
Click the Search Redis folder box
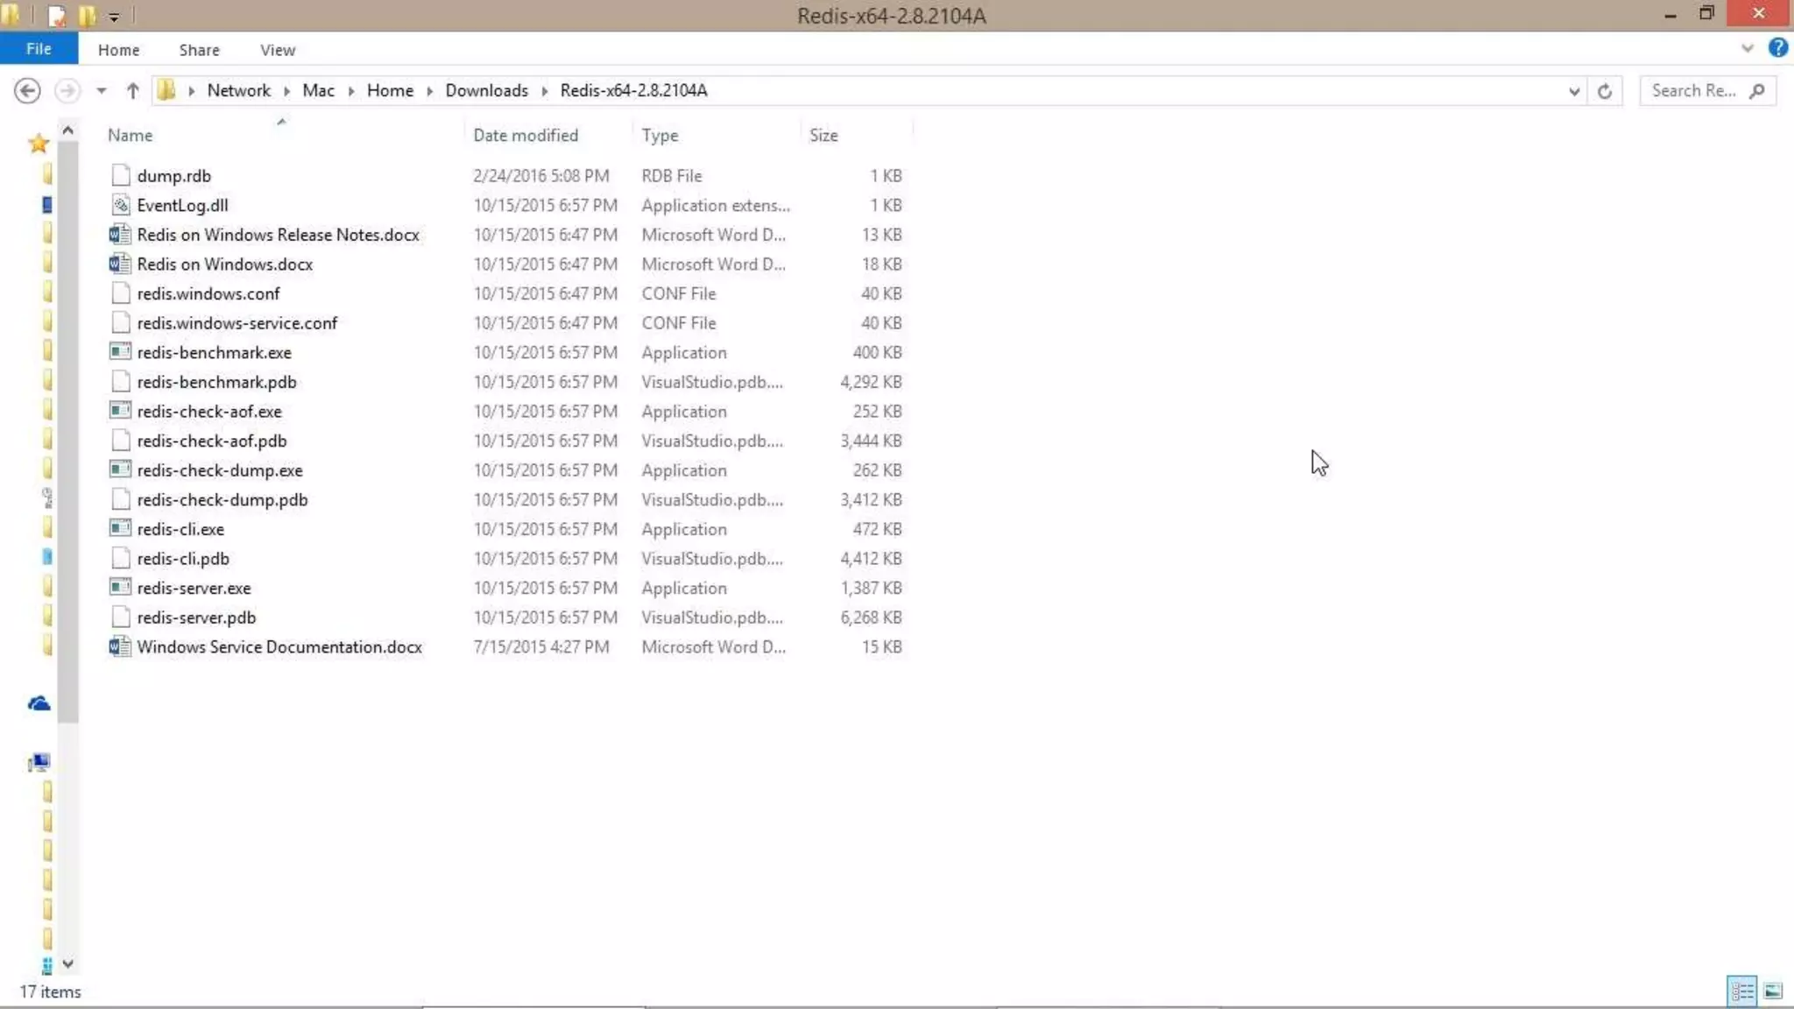1693,91
